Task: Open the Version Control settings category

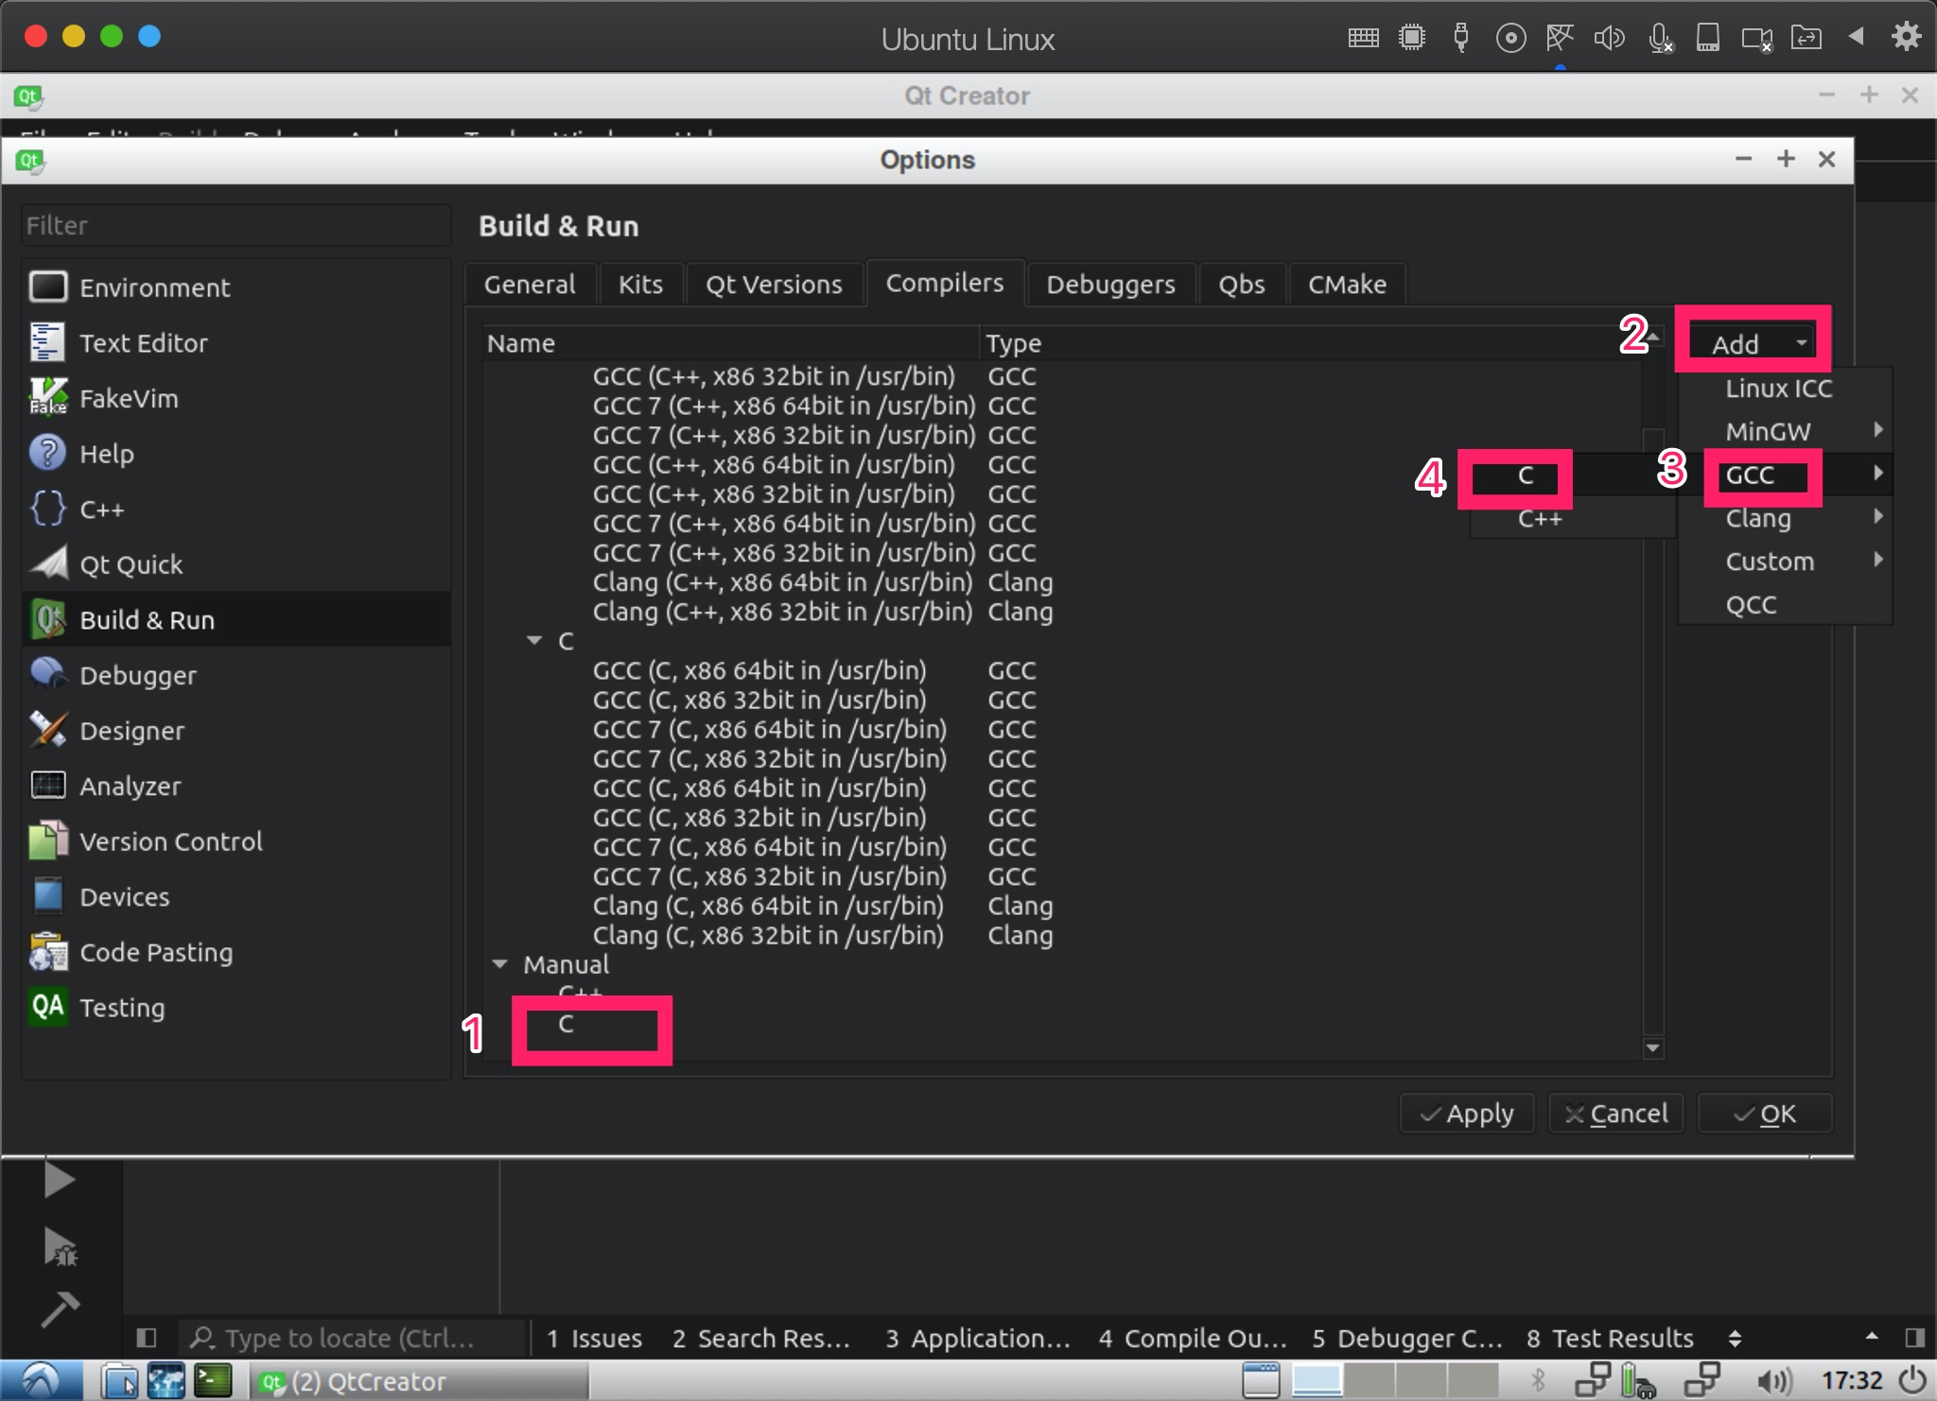Action: 236,841
